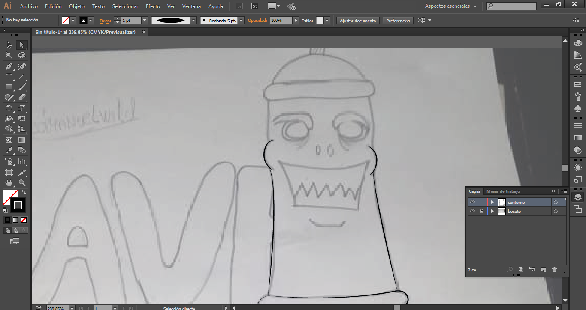586x310 pixels.
Task: Open the Estilo graphic style dropdown
Action: [x=327, y=21]
